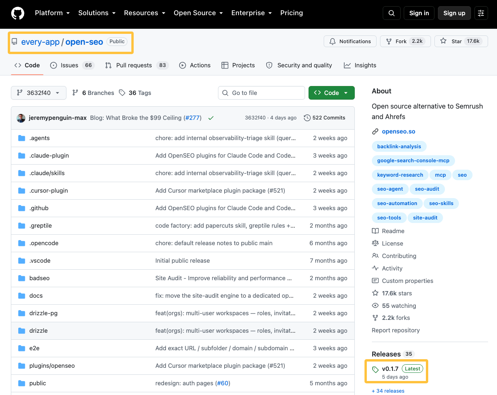The width and height of the screenshot is (497, 395).
Task: Click the Sign up button
Action: coord(454,13)
